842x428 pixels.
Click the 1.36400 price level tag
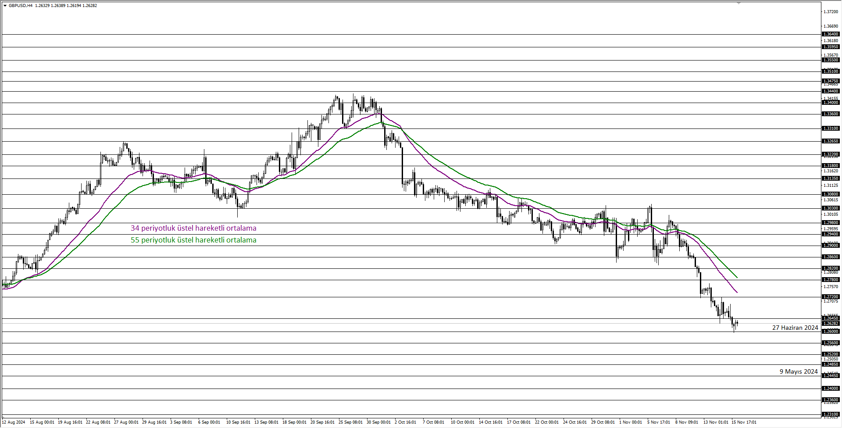(830, 34)
